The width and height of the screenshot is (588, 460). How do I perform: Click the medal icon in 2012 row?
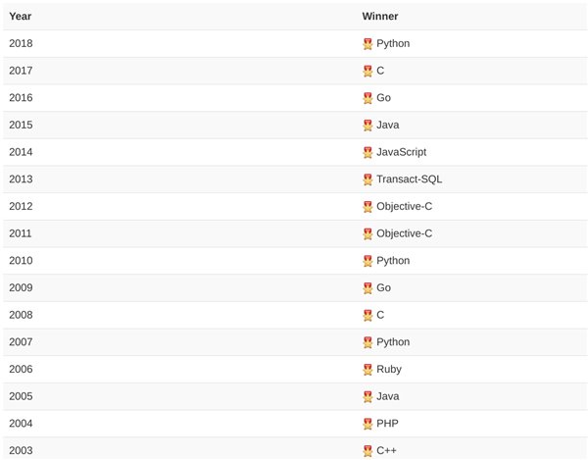point(367,207)
